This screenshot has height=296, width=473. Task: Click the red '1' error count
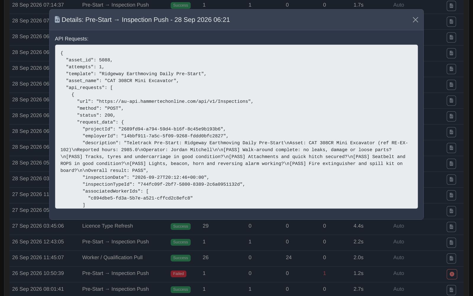tap(324, 273)
